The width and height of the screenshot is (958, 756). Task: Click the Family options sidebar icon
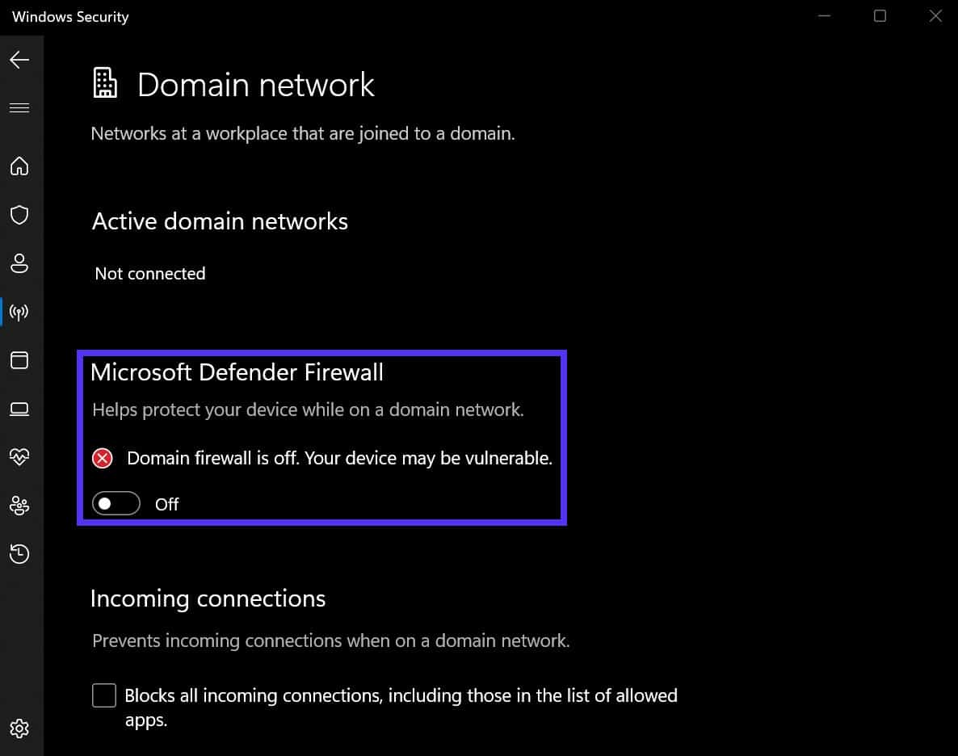coord(19,506)
